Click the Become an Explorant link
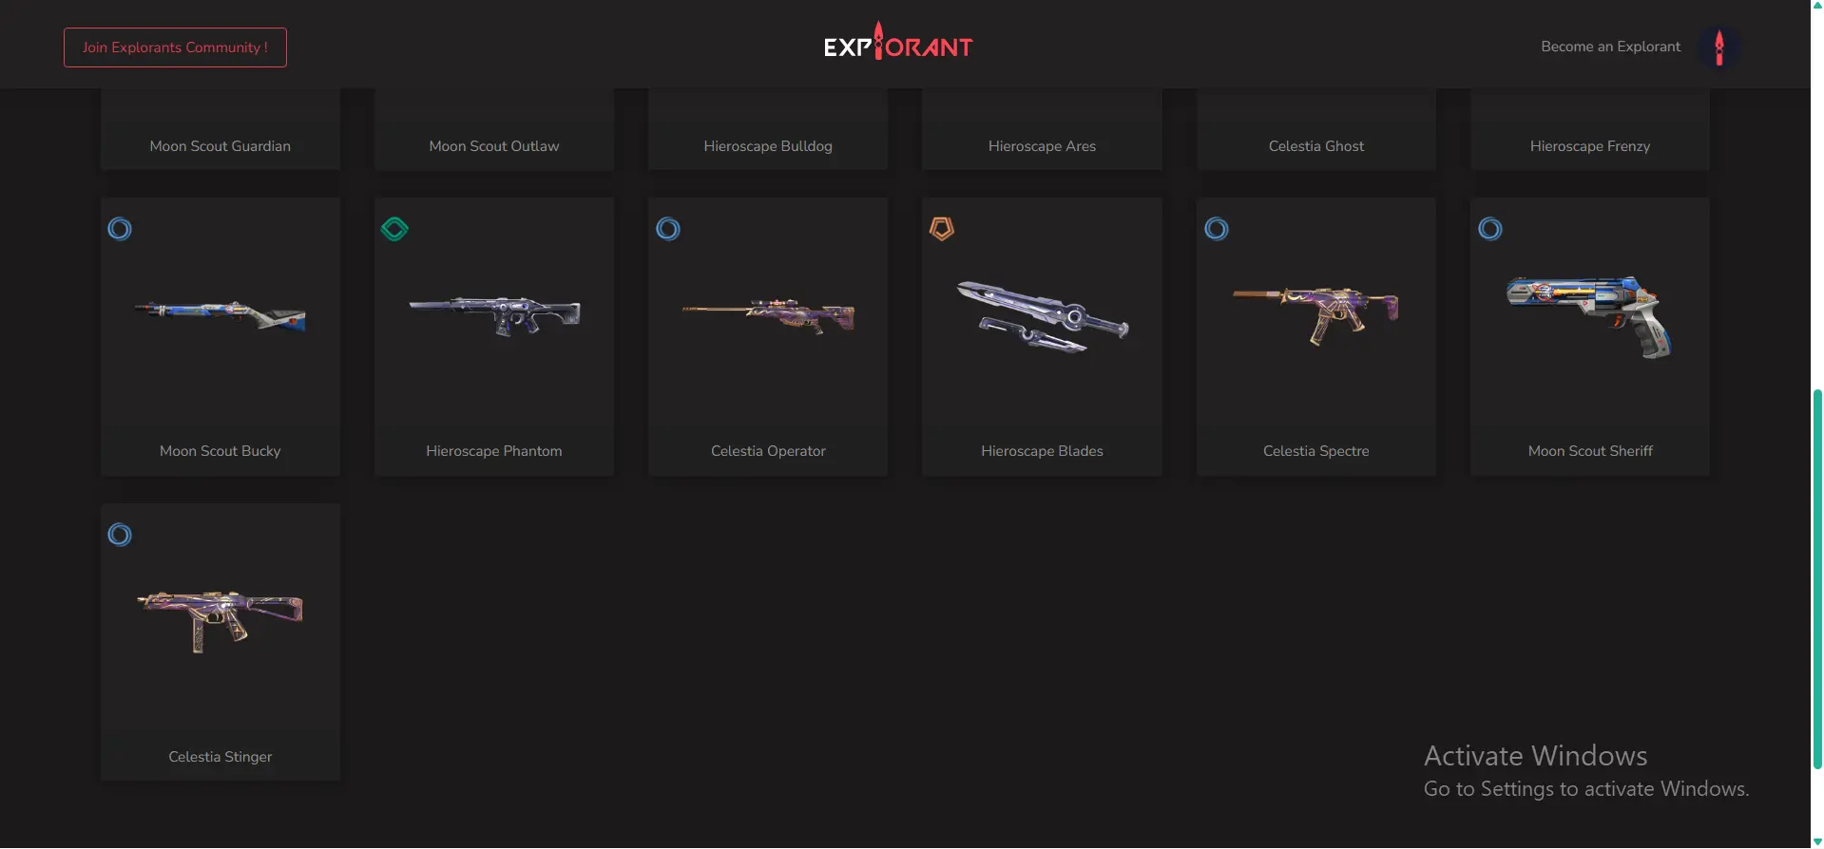 pos(1610,47)
